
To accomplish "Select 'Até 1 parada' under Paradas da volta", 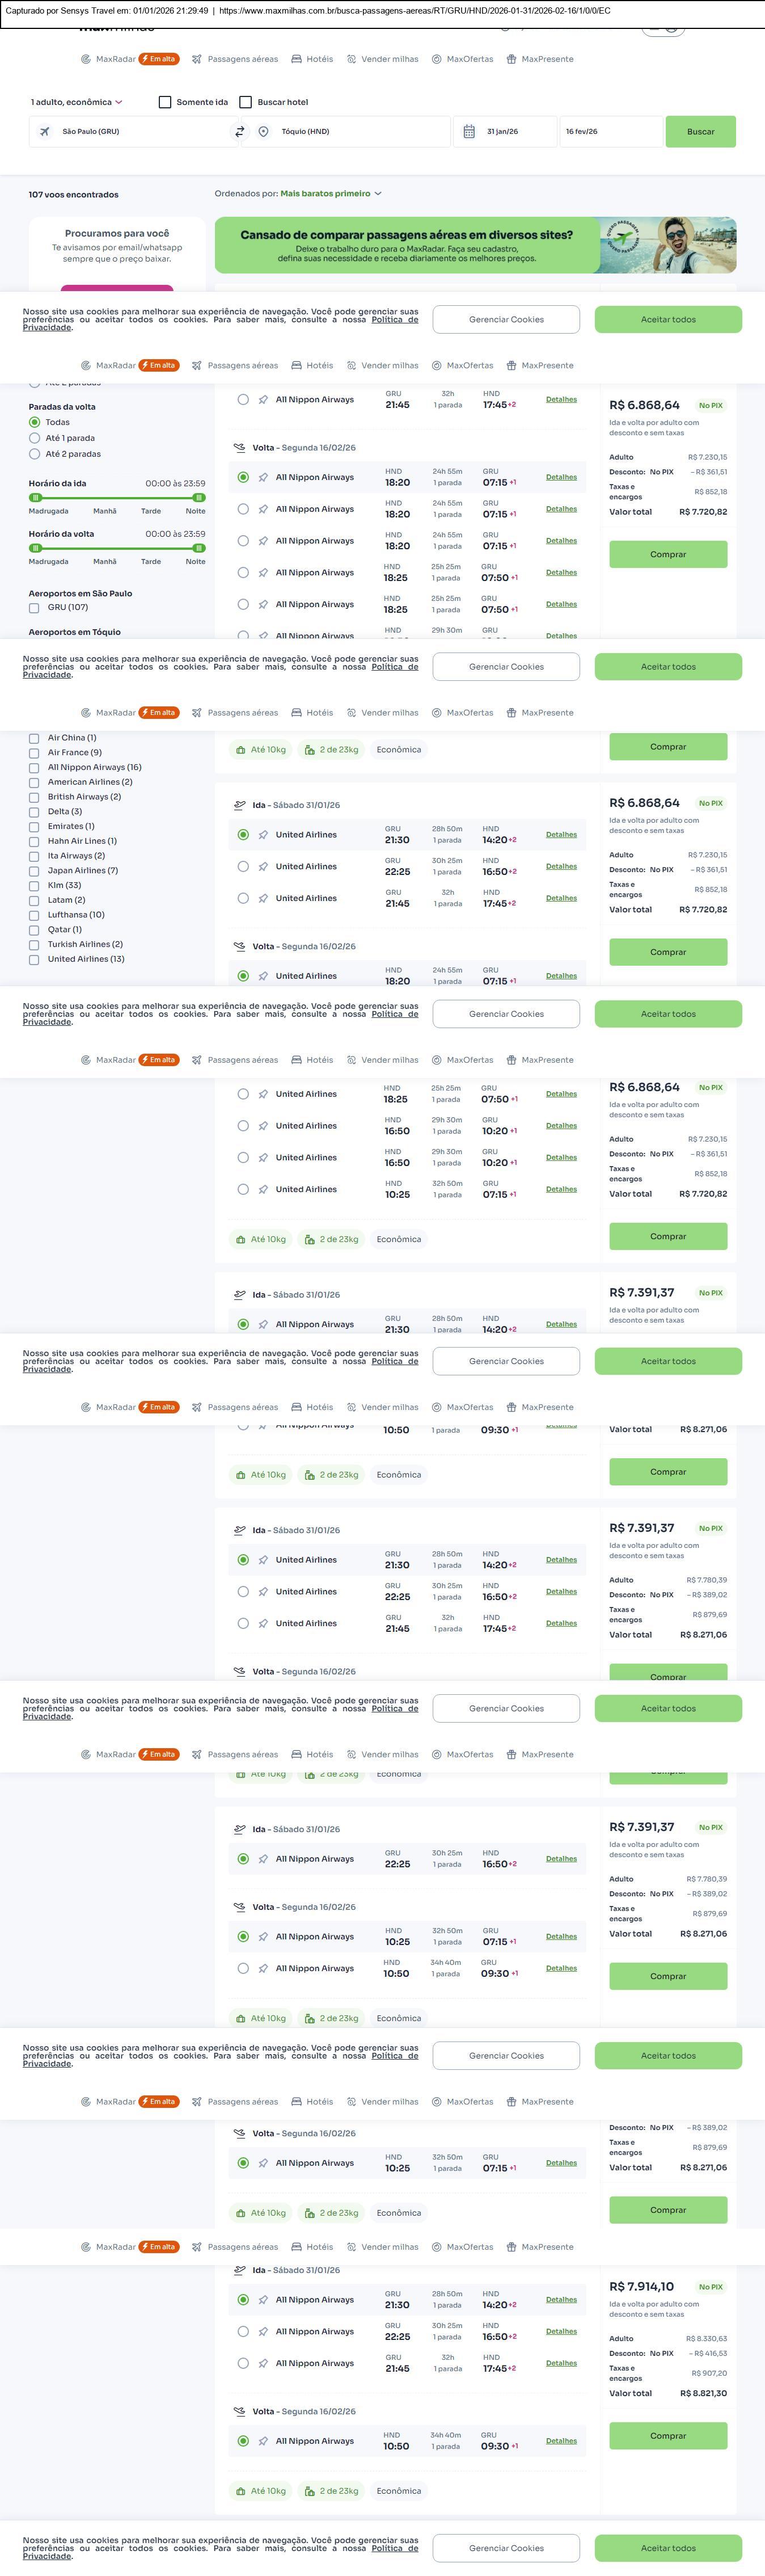I will (35, 438).
